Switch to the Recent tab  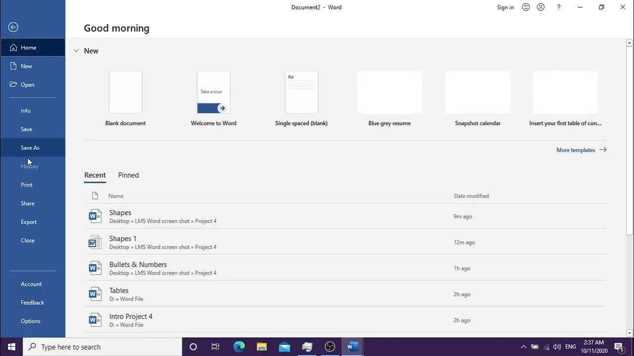click(95, 175)
